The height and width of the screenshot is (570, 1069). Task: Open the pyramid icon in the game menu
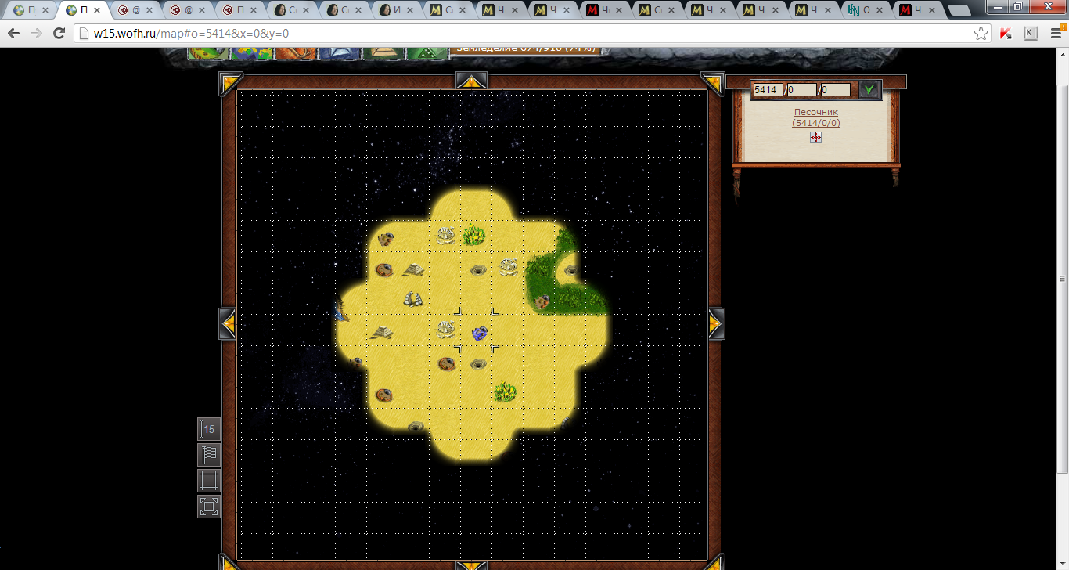(383, 52)
